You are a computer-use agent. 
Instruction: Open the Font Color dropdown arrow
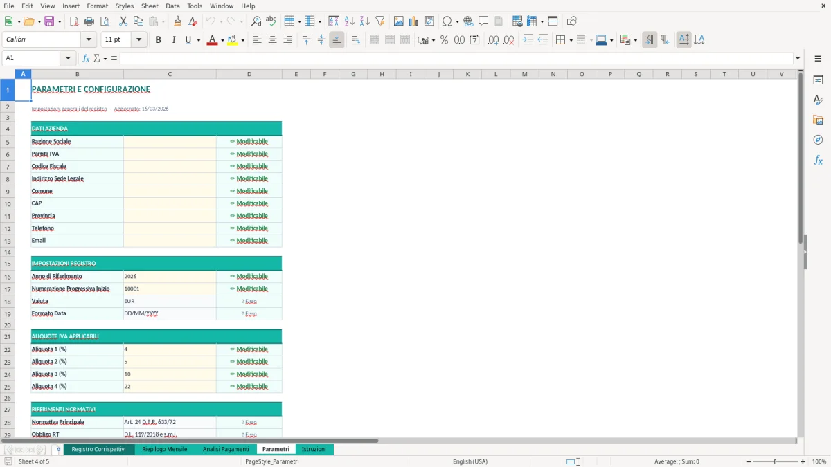tap(222, 40)
